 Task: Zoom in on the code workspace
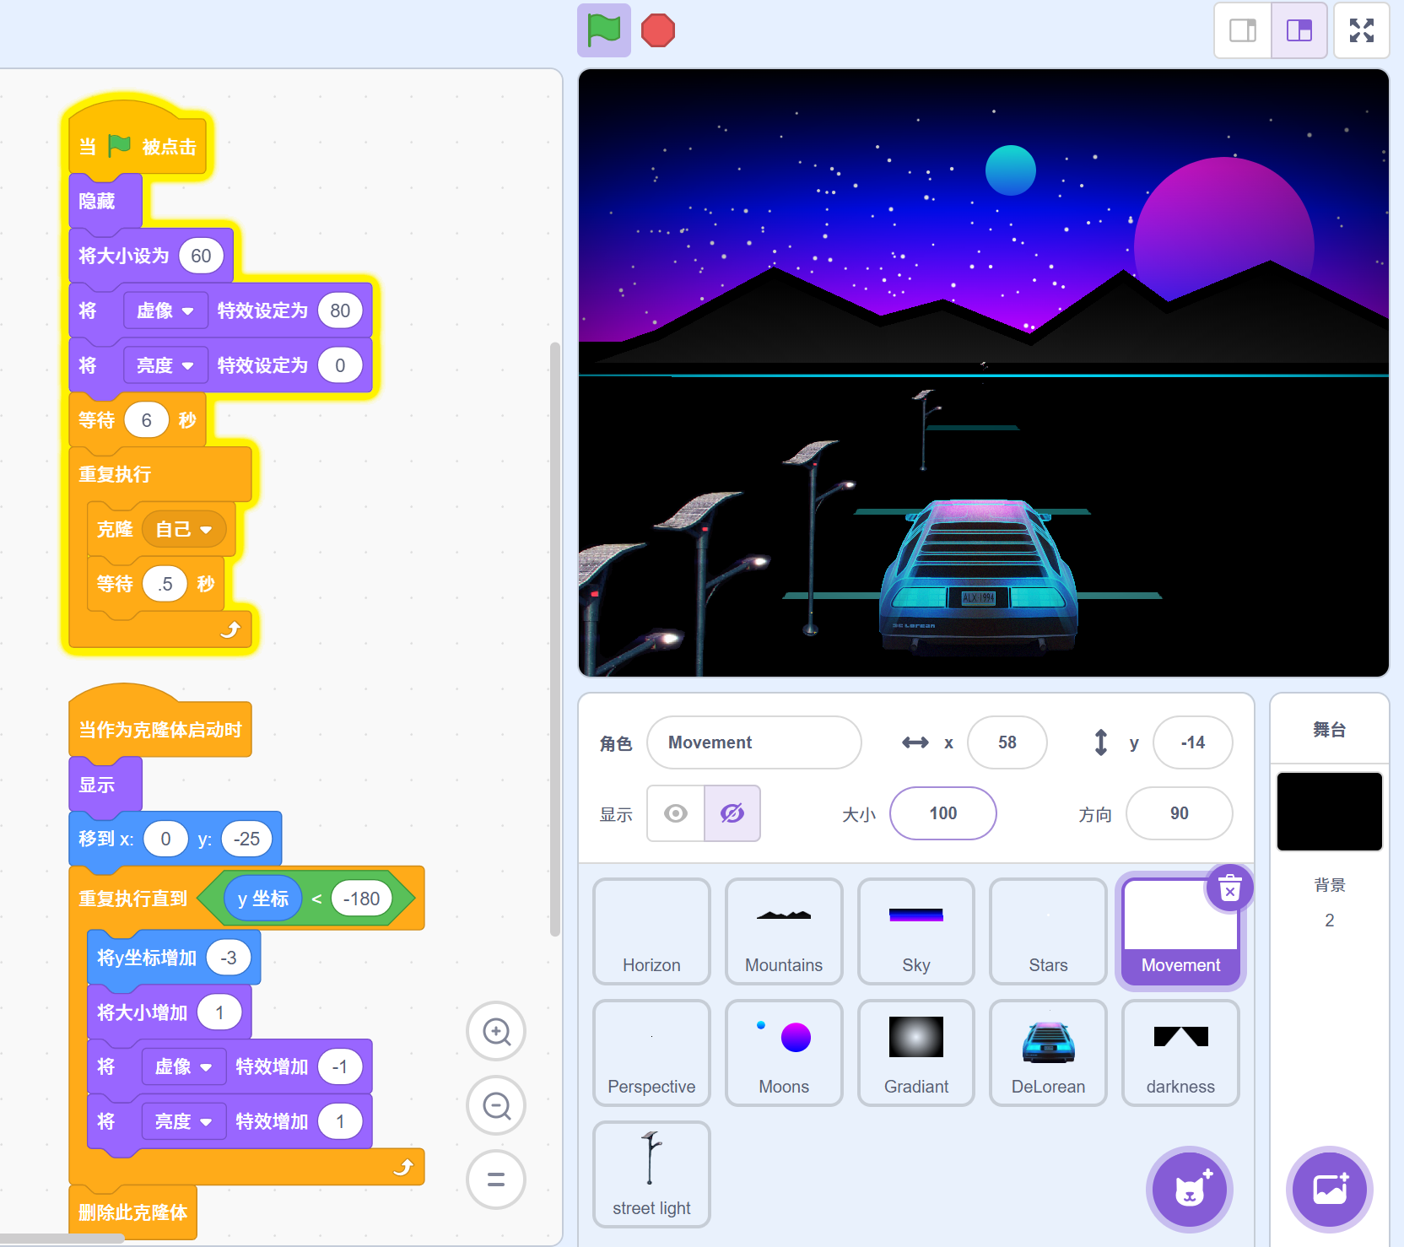click(496, 1031)
